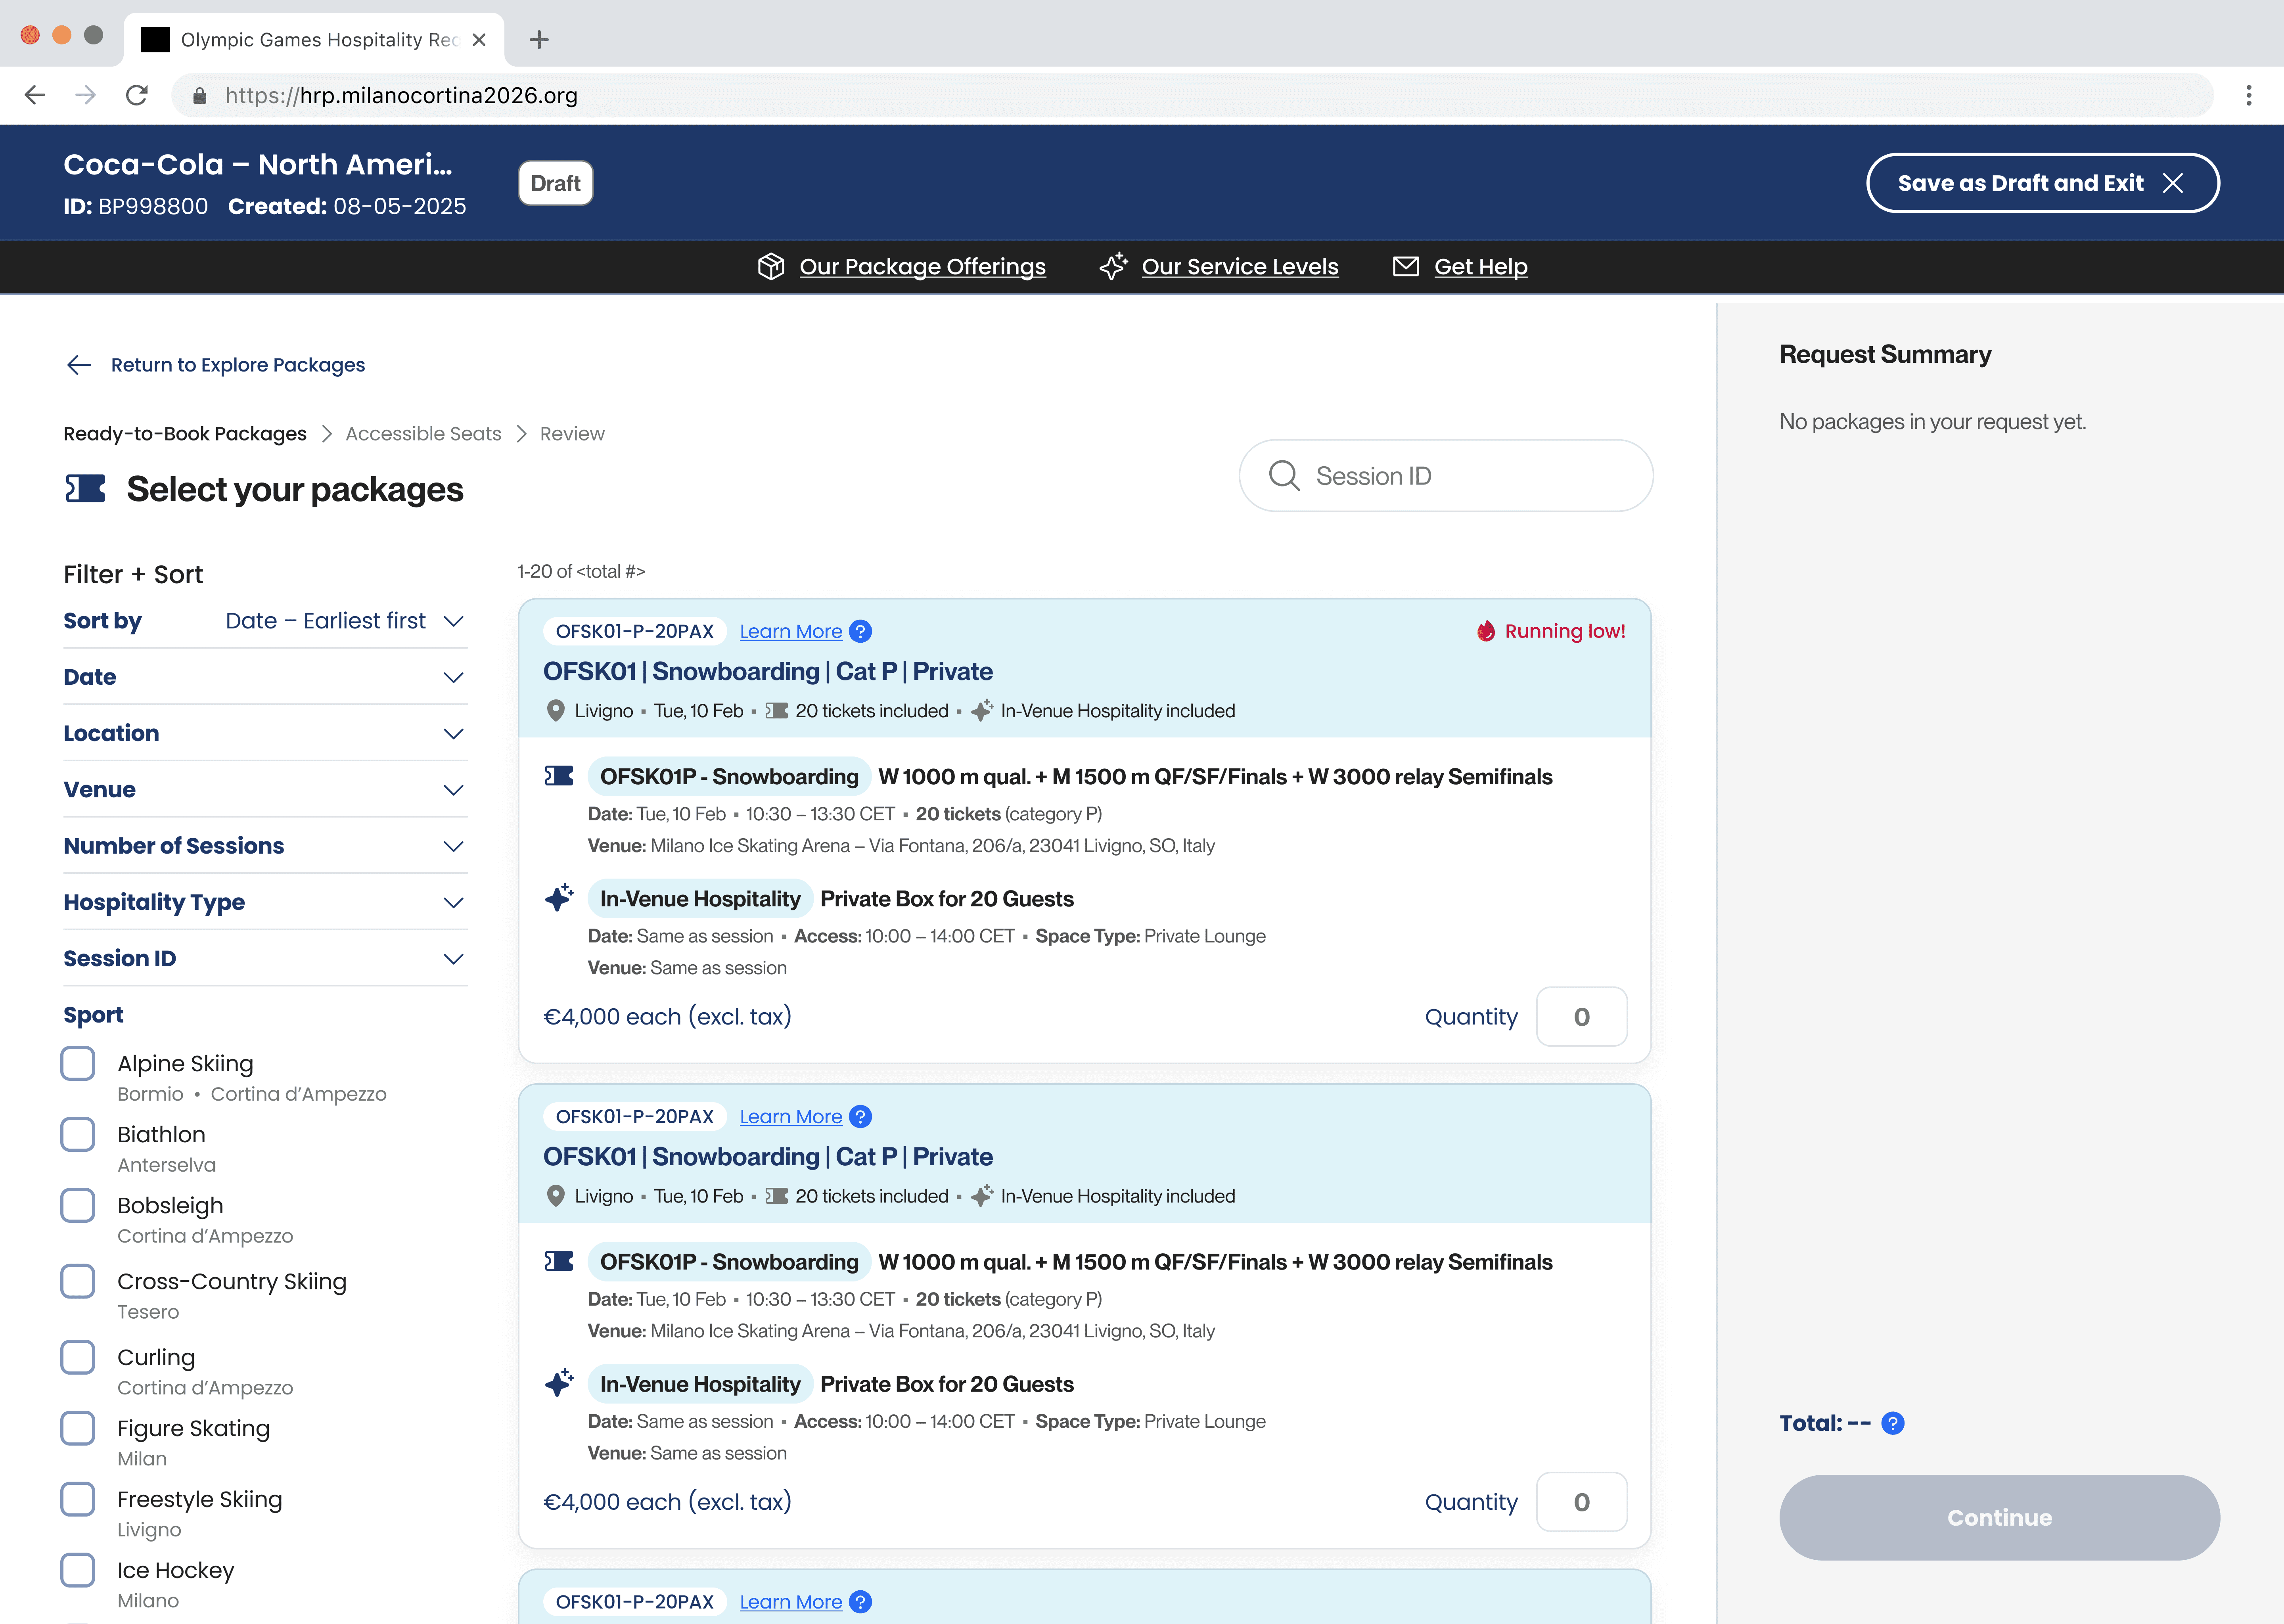Click the package box icon in the nav bar
Screen dimensions: 2284x1624
pos(770,267)
